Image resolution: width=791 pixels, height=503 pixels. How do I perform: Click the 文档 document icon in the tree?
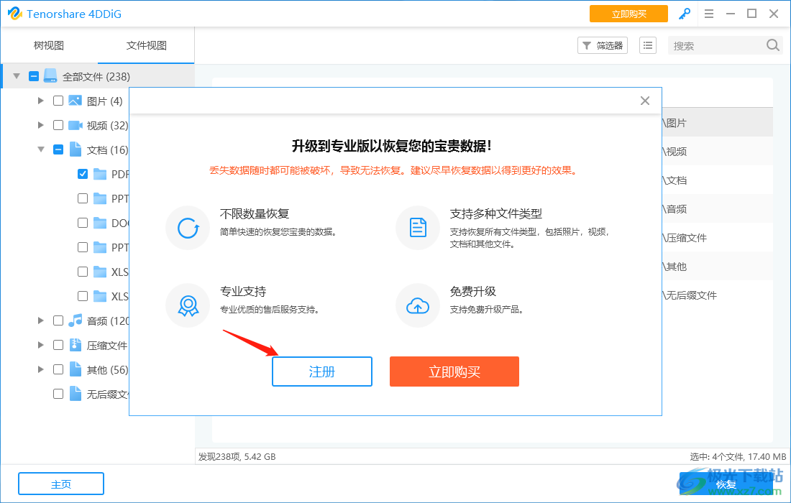pyautogui.click(x=76, y=149)
